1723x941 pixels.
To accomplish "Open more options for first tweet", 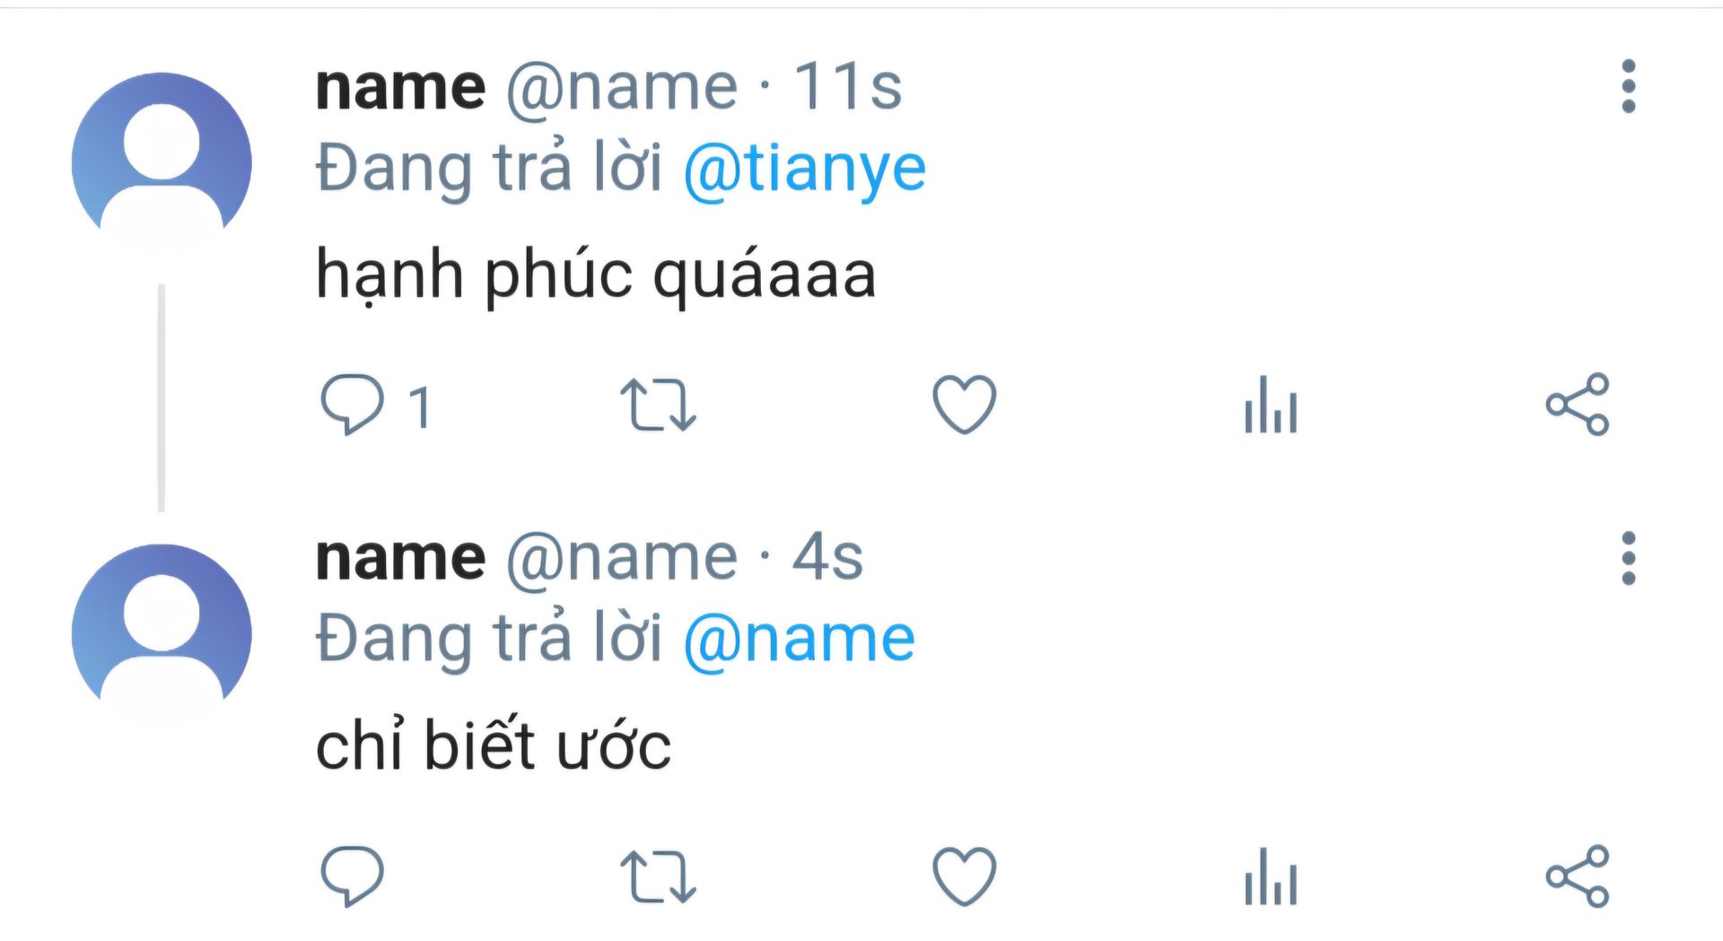I will point(1629,87).
